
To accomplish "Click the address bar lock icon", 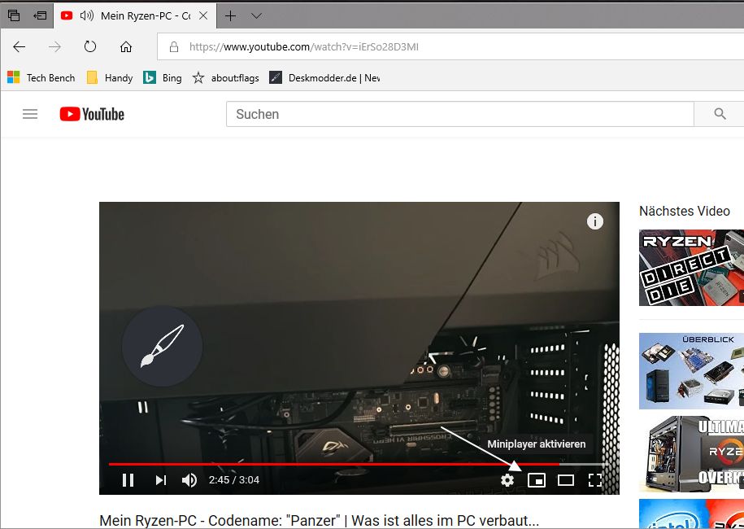I will tap(174, 46).
